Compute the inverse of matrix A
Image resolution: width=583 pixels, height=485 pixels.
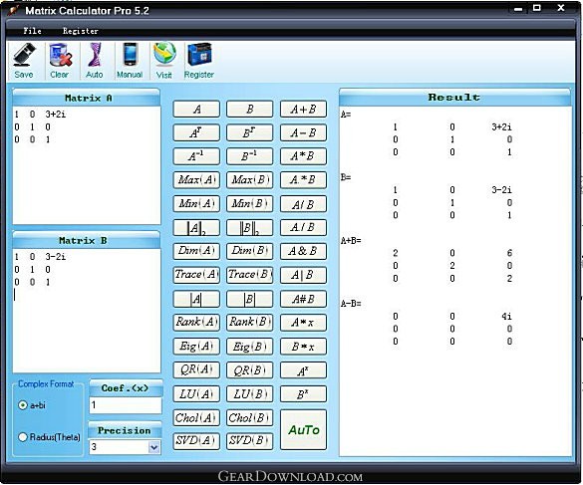tap(196, 156)
